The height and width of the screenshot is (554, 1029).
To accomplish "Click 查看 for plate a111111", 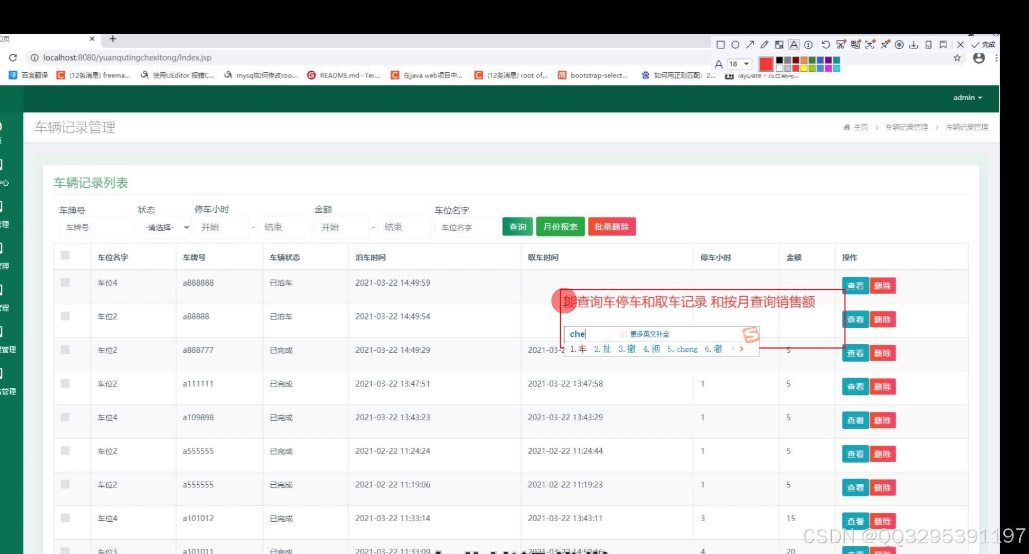I will [x=855, y=387].
